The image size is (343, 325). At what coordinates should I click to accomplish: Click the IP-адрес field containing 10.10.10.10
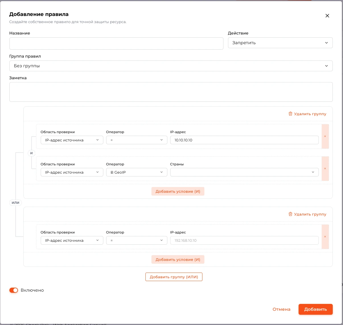point(244,140)
